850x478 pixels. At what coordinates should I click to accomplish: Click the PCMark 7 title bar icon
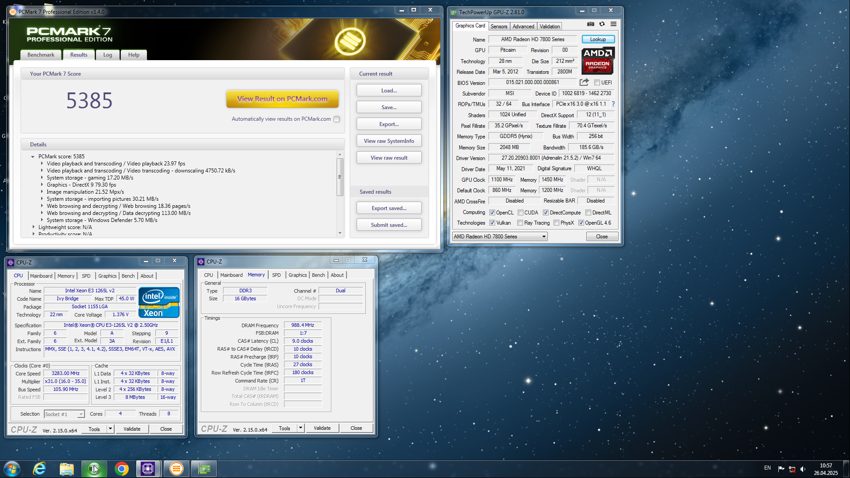(x=13, y=11)
